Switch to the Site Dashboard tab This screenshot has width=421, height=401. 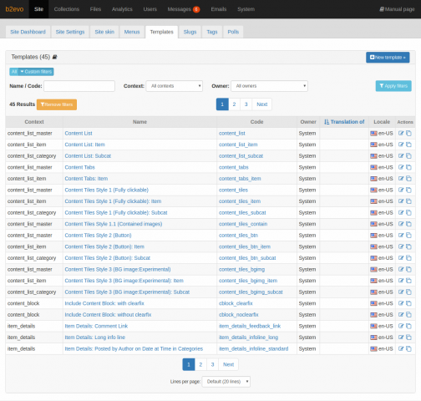(28, 32)
